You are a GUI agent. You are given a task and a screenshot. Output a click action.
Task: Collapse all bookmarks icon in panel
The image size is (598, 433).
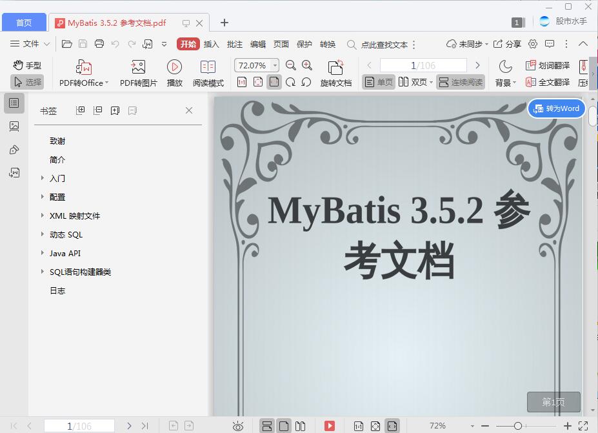[x=97, y=110]
